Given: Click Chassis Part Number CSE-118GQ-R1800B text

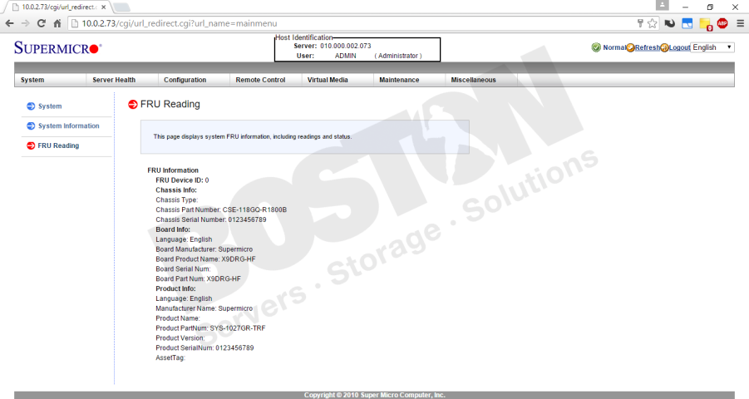Looking at the screenshot, I should click(x=221, y=209).
